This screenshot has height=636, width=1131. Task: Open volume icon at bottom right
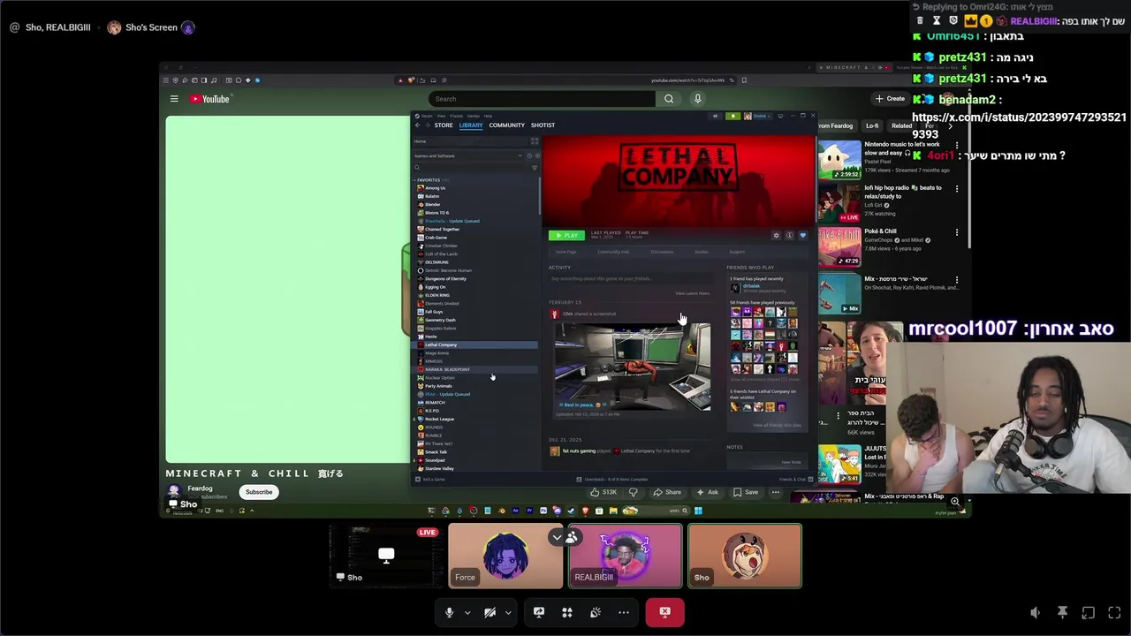1036,612
